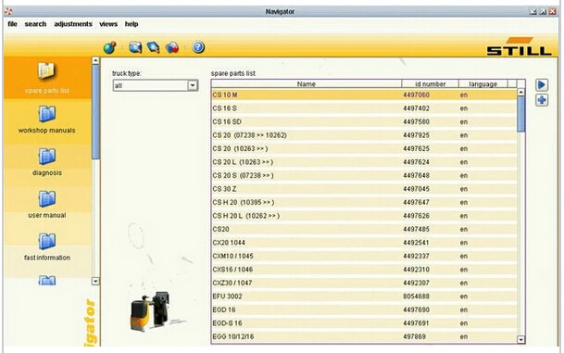Select the CS 16 SD row
Image resolution: width=564 pixels, height=353 pixels.
[x=364, y=121]
